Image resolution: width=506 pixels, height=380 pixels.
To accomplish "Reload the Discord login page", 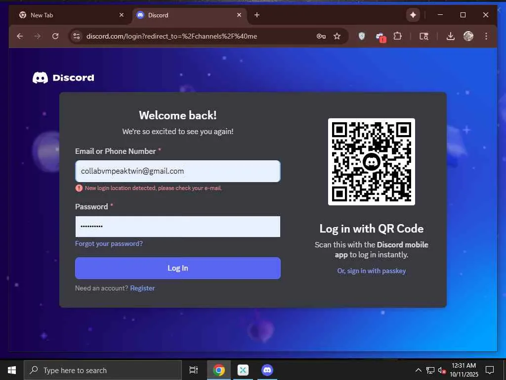I will (55, 36).
